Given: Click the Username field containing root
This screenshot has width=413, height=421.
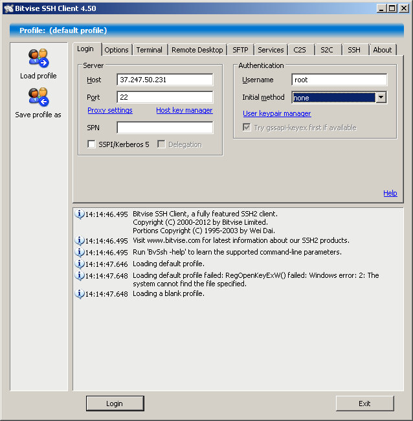Looking at the screenshot, I should coord(339,80).
